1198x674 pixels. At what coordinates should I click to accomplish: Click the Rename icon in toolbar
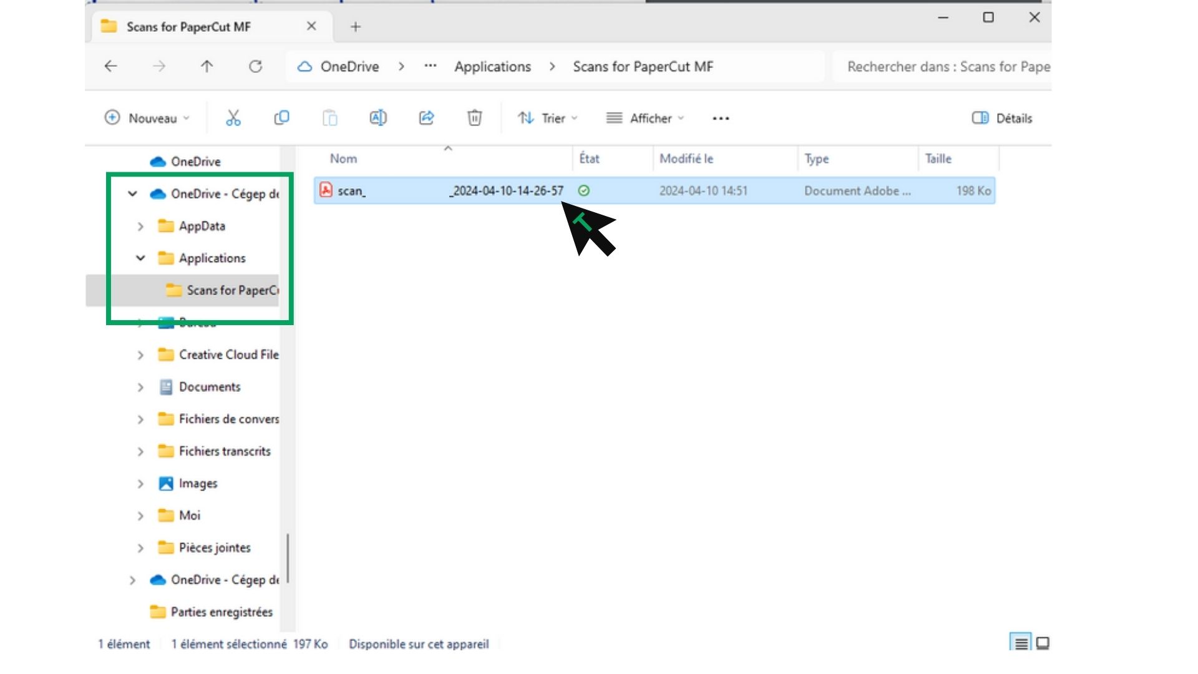(378, 118)
